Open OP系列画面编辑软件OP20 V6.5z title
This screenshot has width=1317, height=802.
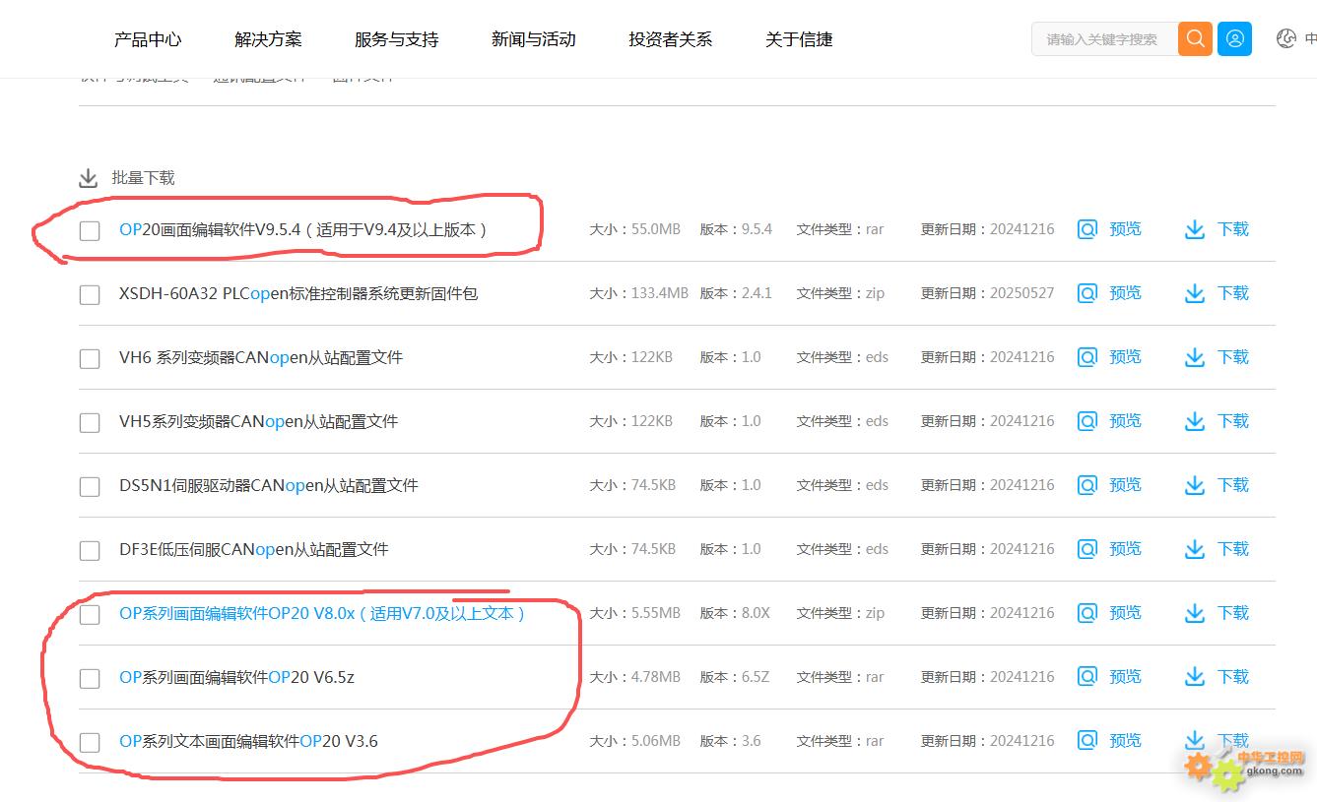[236, 677]
